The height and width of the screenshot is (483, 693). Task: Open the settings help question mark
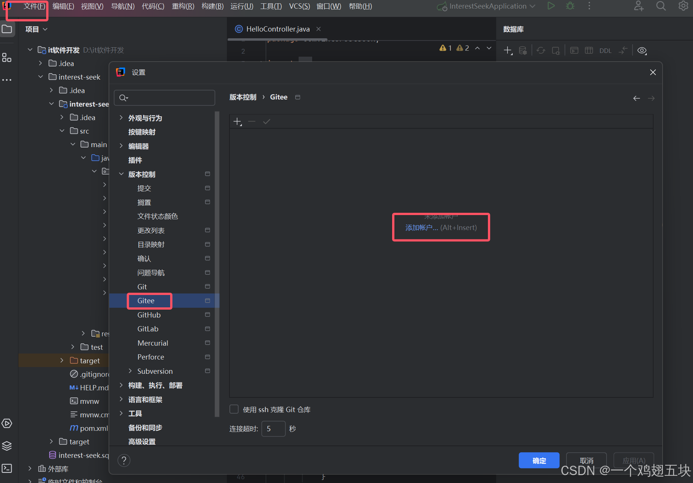(x=124, y=460)
